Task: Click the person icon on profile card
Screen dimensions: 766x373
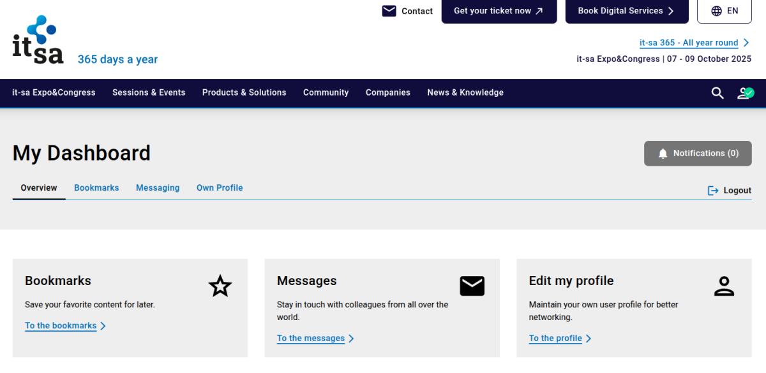Action: pos(724,286)
